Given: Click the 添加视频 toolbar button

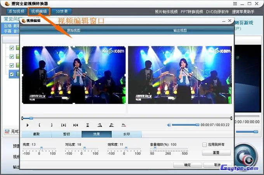Looking at the screenshot, I should click(x=16, y=11).
